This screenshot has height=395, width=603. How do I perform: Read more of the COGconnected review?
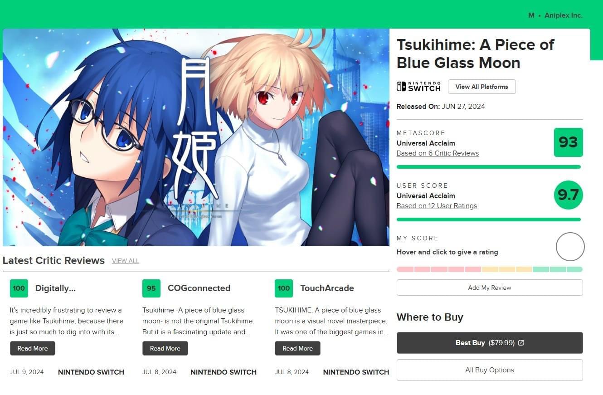[x=165, y=348]
